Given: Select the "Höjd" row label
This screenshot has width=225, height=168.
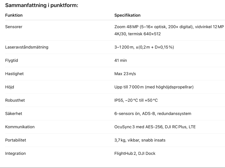Looking at the screenshot, I should (x=10, y=87).
